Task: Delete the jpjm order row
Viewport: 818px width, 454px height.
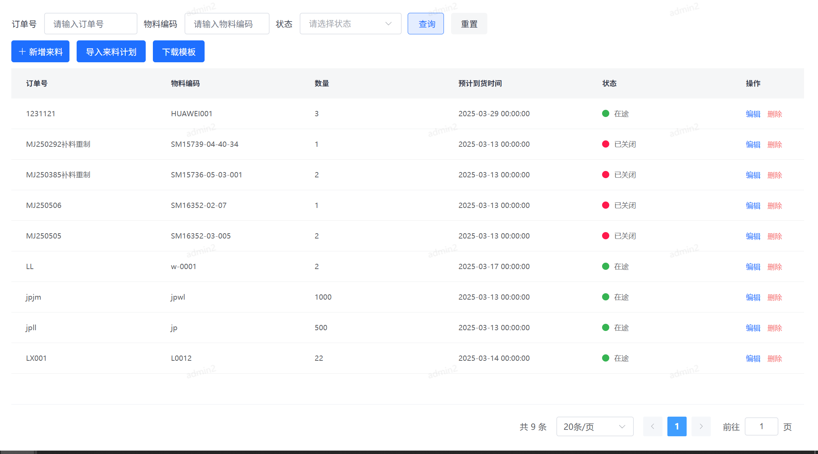Action: tap(775, 297)
